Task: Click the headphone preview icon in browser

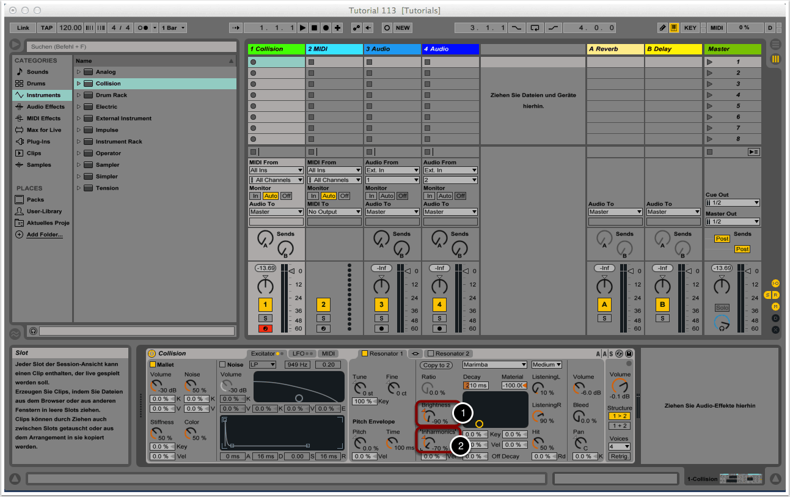Action: pos(33,331)
